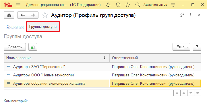Click the Администратор user name

[155, 5]
